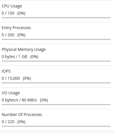
Task: Click the CPU Usage progress bar
Action: pos(56,18)
